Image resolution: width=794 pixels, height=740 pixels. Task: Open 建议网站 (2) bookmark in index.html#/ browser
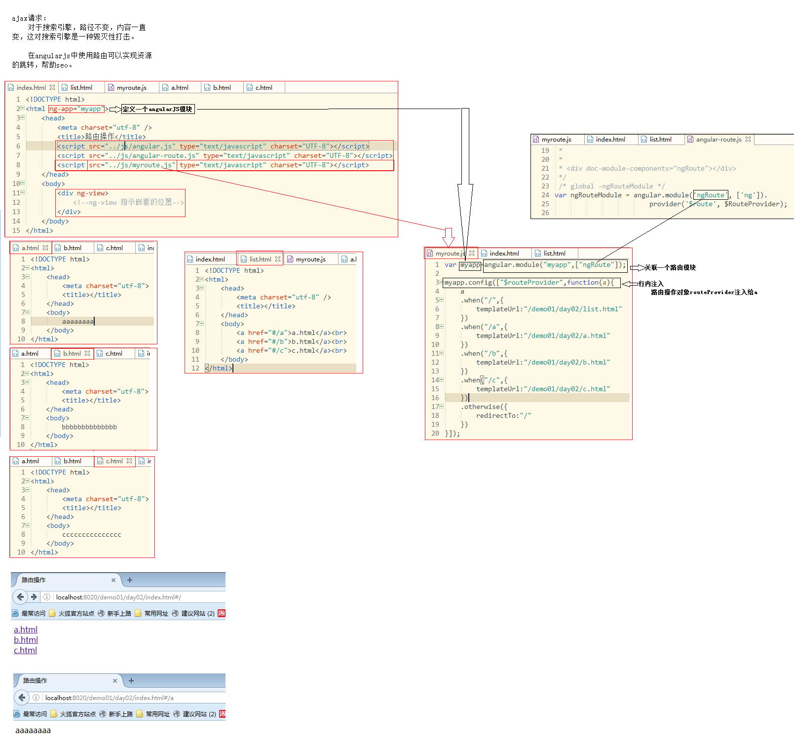click(x=193, y=613)
